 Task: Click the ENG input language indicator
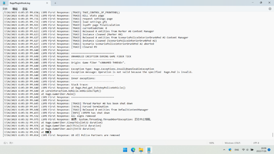point(237,150)
